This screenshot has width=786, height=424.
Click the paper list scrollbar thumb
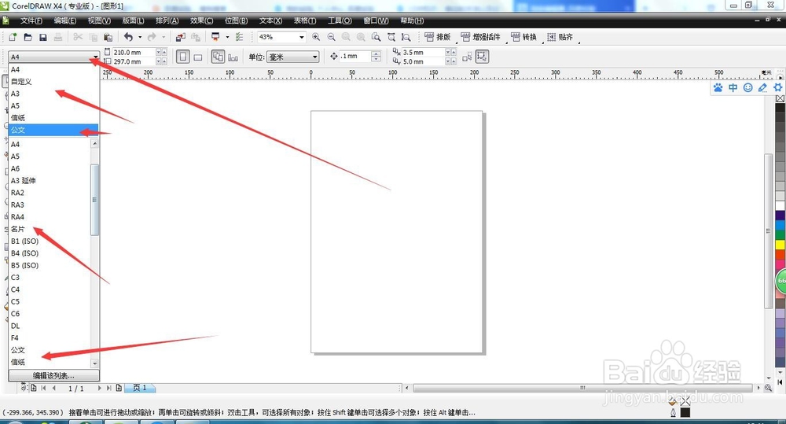click(x=94, y=200)
